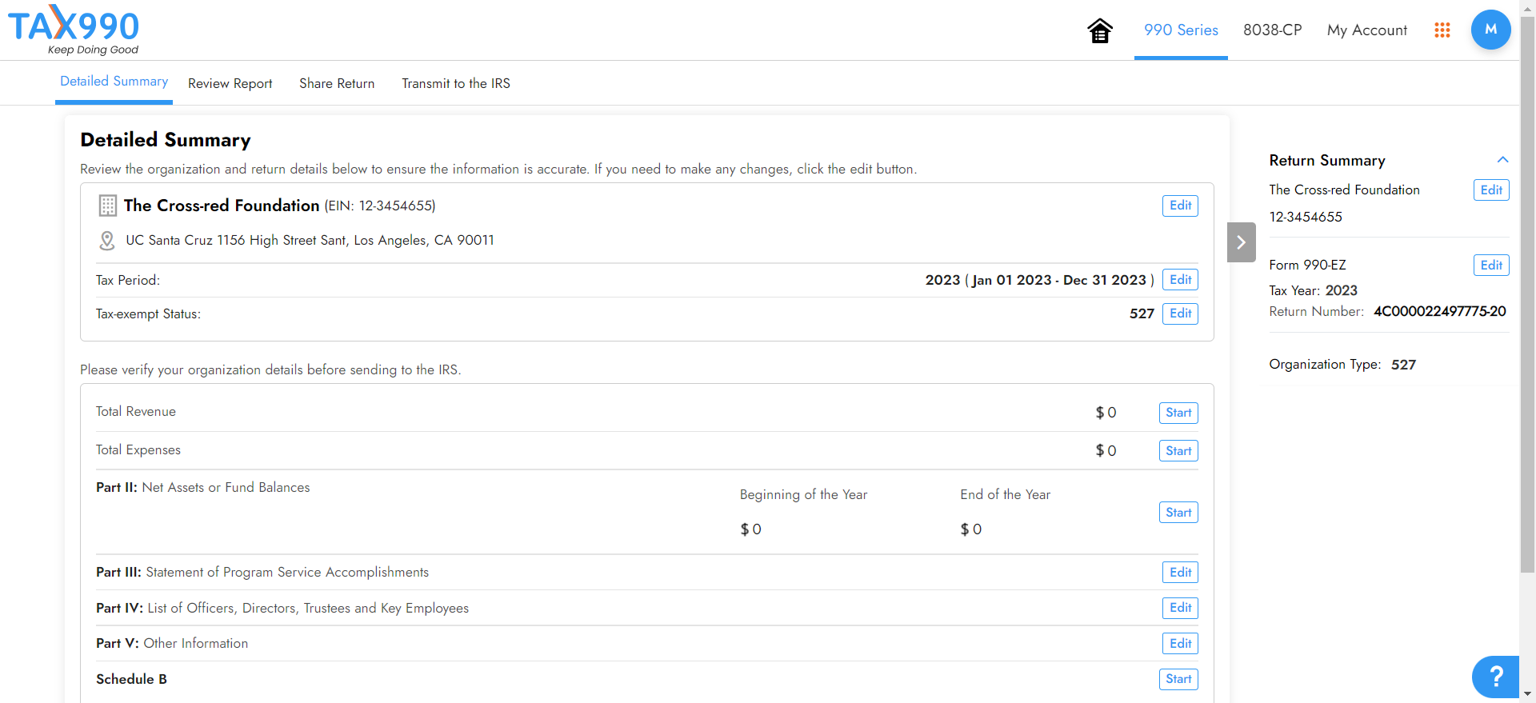Click the page vertical scrollbar
Image resolution: width=1536 pixels, height=703 pixels.
1527,320
